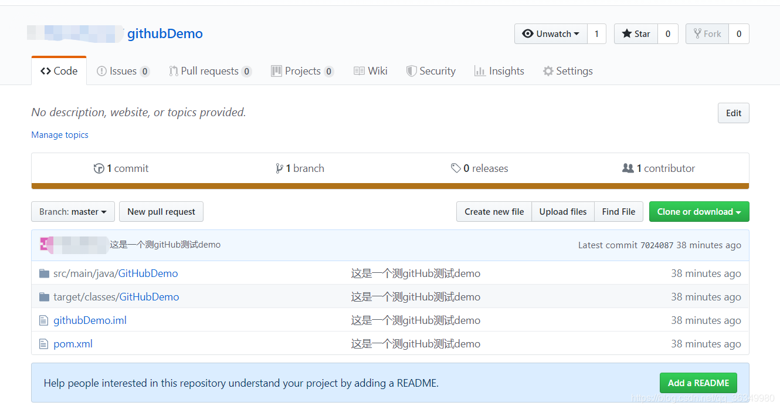View the 0 releases page
780x409 pixels.
tap(479, 168)
